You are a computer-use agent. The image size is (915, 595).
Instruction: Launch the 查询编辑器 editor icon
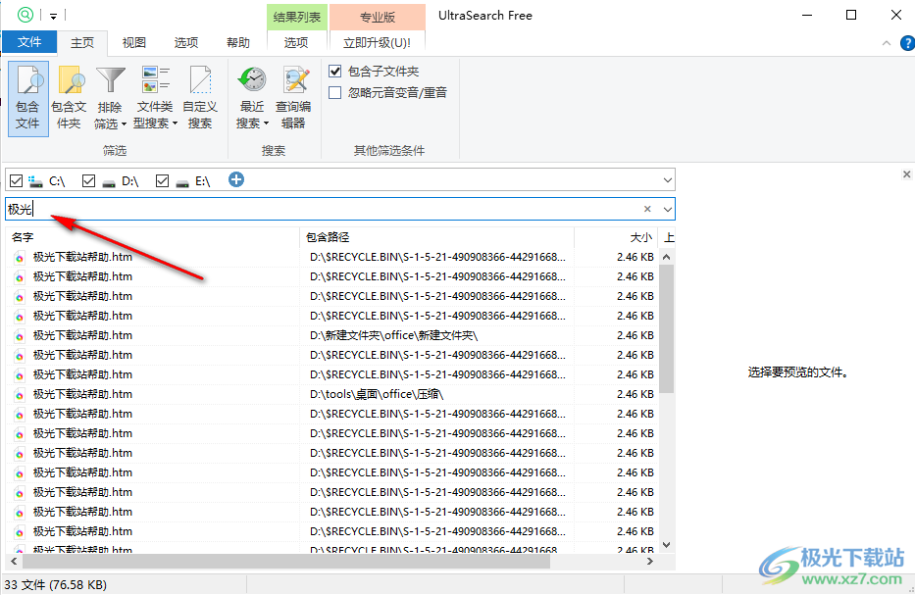(294, 80)
